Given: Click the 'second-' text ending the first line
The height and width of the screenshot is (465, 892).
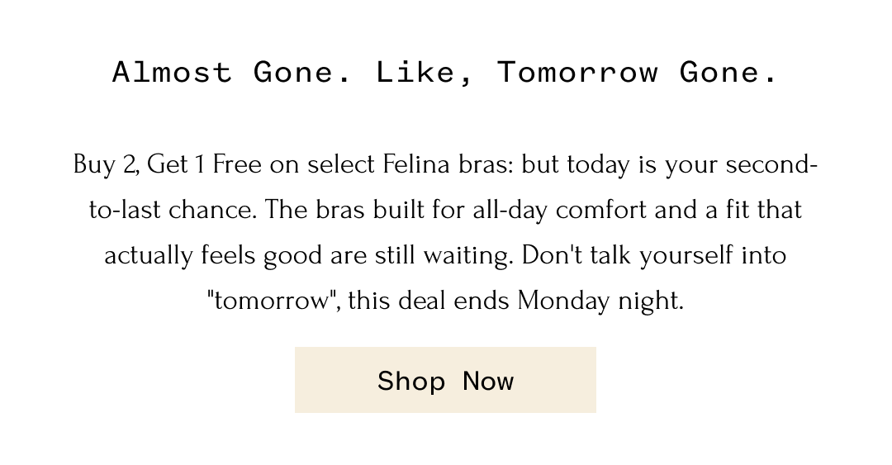Looking at the screenshot, I should pyautogui.click(x=771, y=165).
